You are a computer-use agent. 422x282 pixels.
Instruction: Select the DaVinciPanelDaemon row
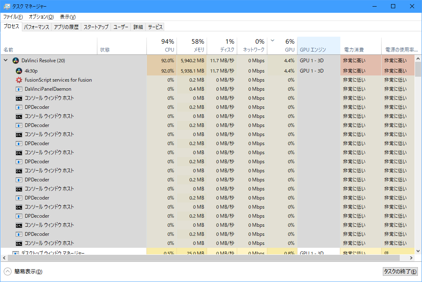[x=207, y=89]
